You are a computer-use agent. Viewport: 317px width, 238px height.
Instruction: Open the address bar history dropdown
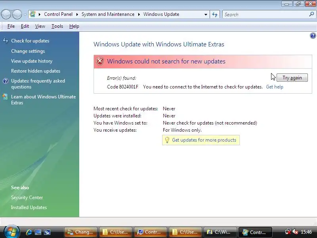pyautogui.click(x=206, y=14)
